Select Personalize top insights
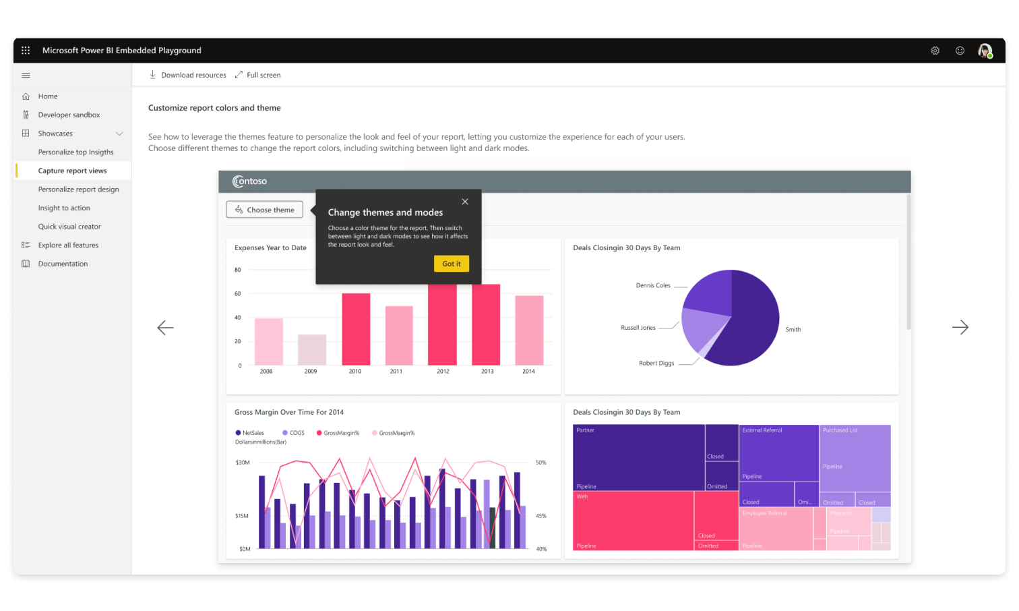The height and width of the screenshot is (611, 1019). pos(75,152)
